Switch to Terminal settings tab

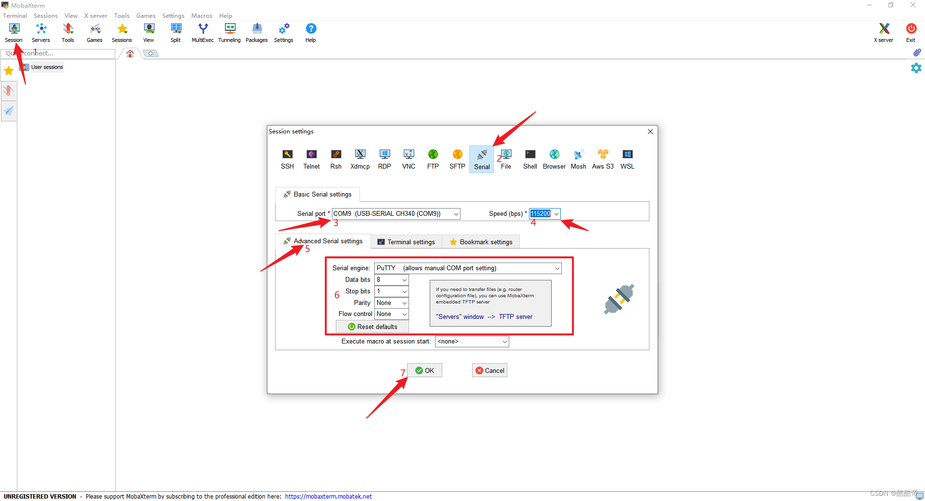coord(406,242)
